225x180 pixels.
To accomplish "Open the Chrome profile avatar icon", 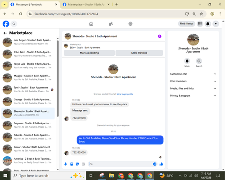I will point(212,14).
